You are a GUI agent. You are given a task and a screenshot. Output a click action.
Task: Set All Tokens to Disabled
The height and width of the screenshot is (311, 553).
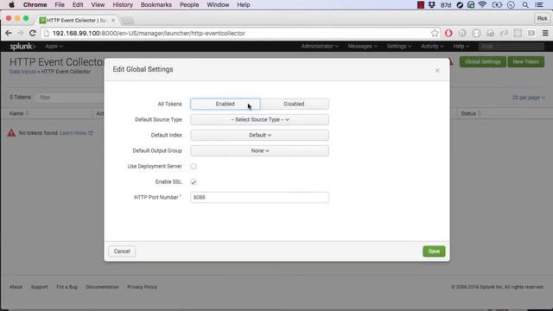[294, 104]
